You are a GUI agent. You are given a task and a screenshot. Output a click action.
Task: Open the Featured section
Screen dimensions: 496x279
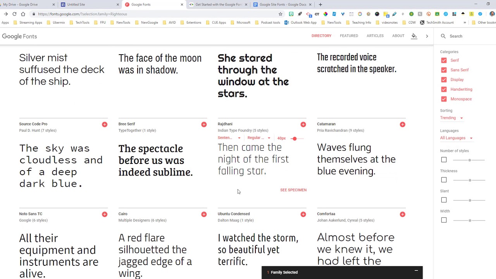(349, 36)
